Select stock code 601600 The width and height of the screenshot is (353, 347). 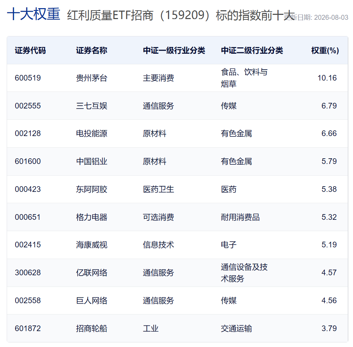click(28, 161)
